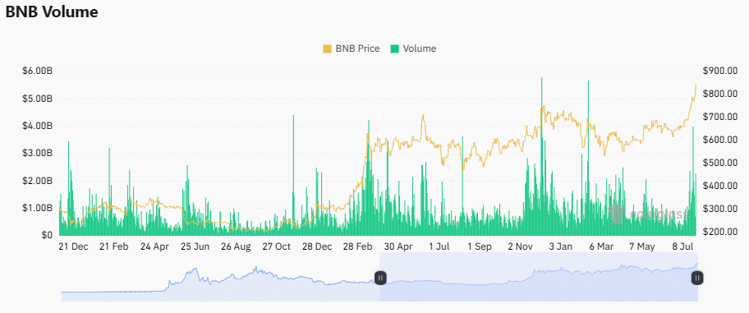Click the $5.00B volume axis label
Viewport: 749px width, 313px height.
37,99
